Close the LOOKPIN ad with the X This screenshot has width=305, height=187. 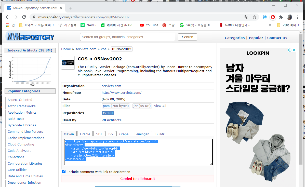click(x=294, y=50)
